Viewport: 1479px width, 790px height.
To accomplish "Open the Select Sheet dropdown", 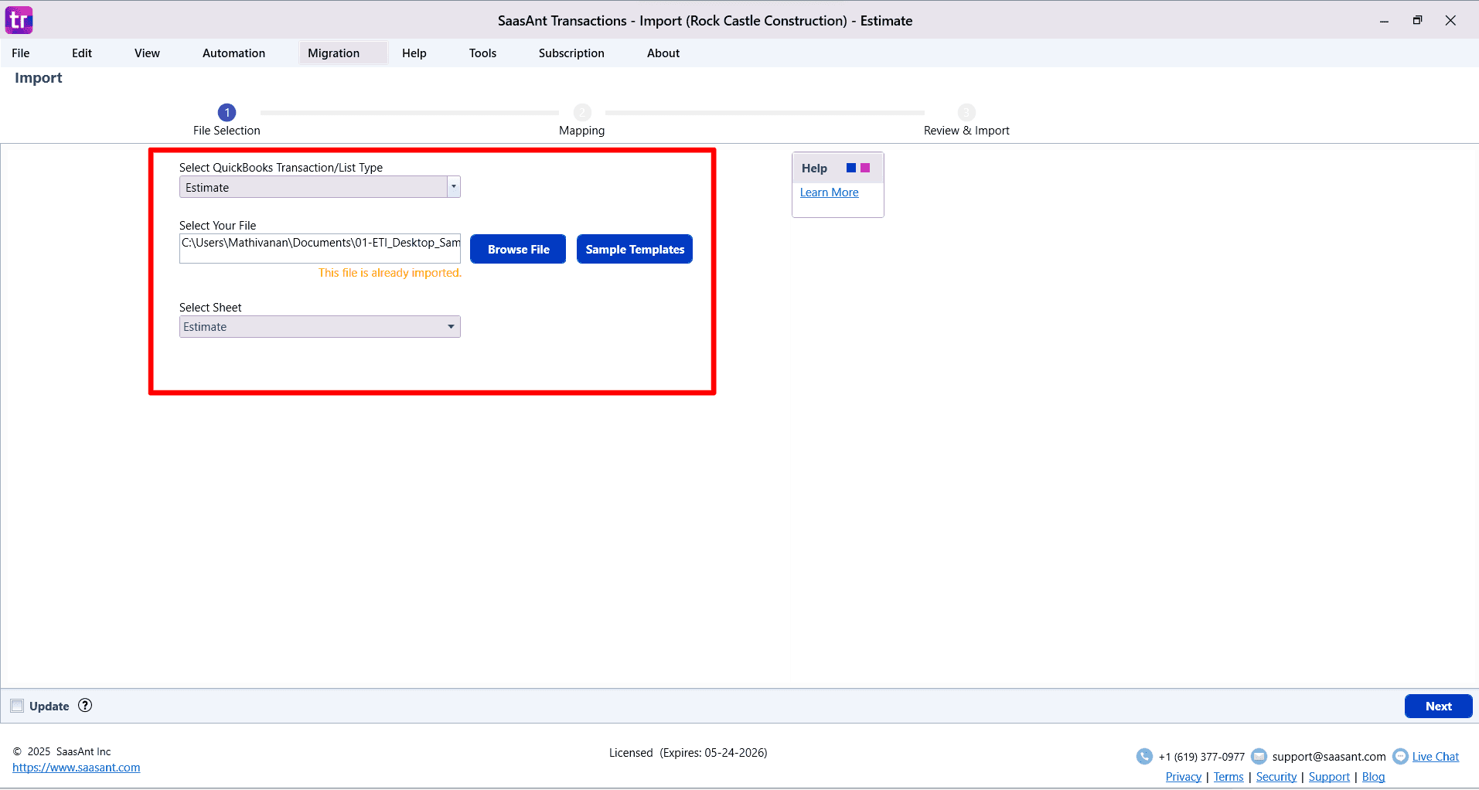I will [319, 326].
